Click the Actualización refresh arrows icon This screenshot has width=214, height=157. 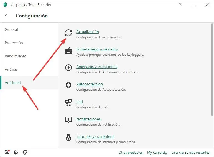click(x=68, y=33)
